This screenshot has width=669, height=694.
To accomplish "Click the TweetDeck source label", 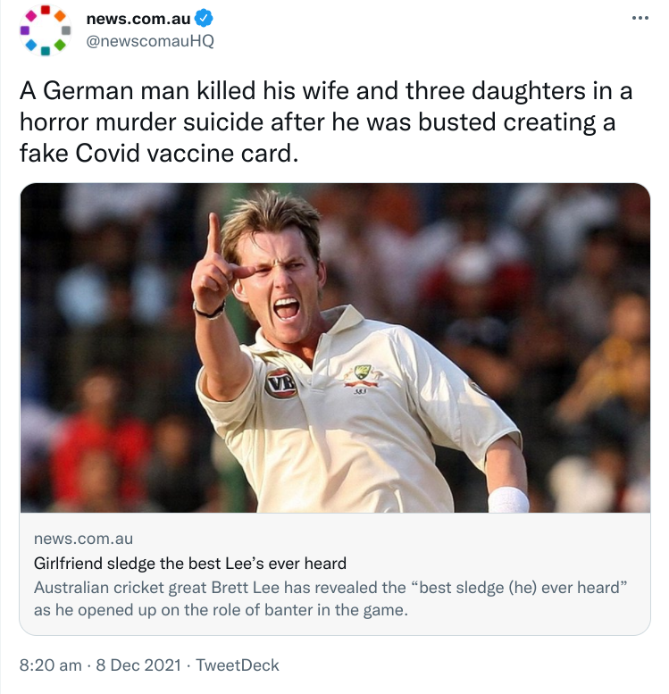I will 238,665.
